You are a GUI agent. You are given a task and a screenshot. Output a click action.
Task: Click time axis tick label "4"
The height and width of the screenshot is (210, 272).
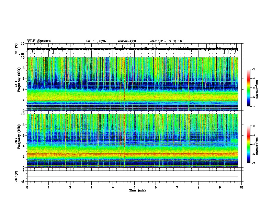(113, 187)
